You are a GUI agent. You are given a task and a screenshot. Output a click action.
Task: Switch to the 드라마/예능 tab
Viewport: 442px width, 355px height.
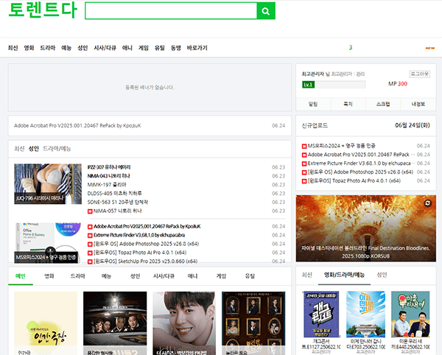[x=57, y=149]
